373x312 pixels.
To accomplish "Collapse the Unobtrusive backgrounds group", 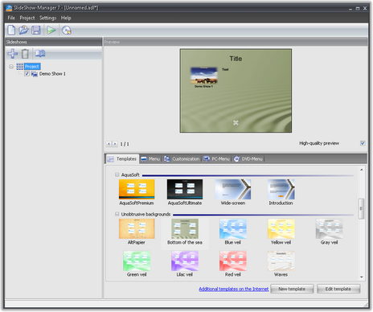I will tap(117, 214).
